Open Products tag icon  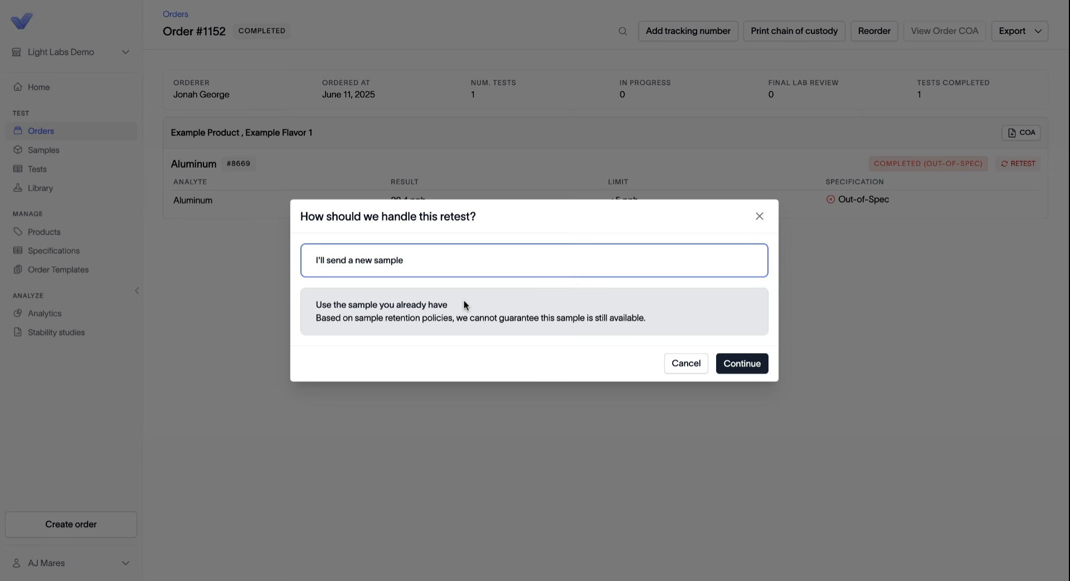pos(18,232)
